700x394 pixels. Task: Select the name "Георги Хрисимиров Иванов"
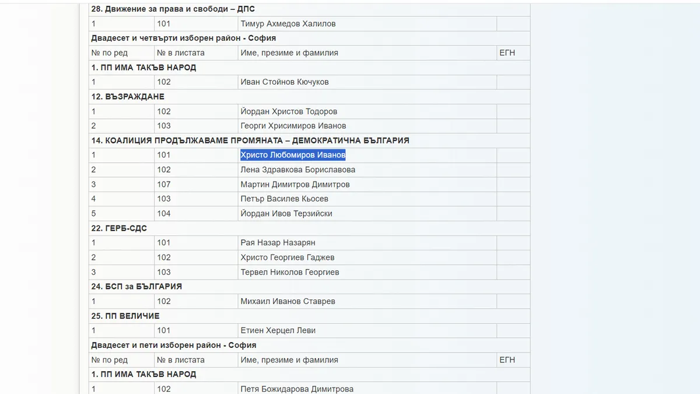pyautogui.click(x=293, y=126)
